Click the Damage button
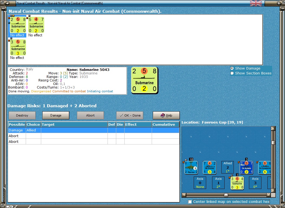Image resolution: width=285 pixels, height=208 pixels. point(56,115)
